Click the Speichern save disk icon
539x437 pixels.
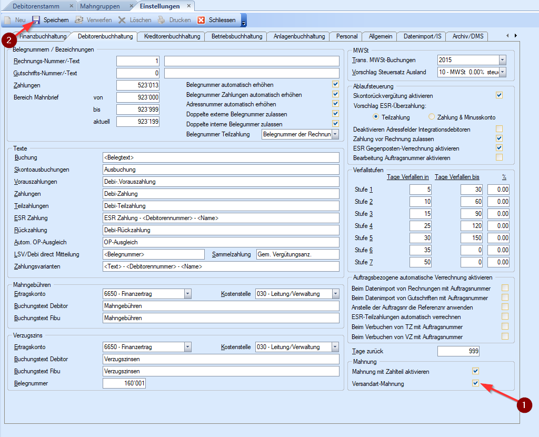pyautogui.click(x=36, y=20)
